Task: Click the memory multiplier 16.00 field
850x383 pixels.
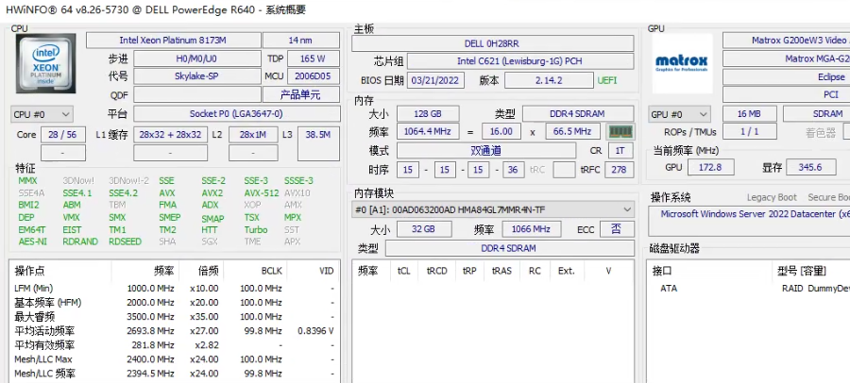Action: (501, 131)
